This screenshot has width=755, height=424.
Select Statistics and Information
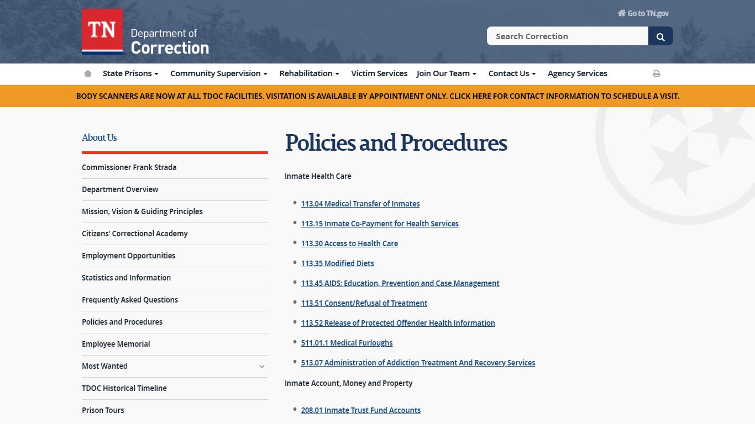[127, 278]
